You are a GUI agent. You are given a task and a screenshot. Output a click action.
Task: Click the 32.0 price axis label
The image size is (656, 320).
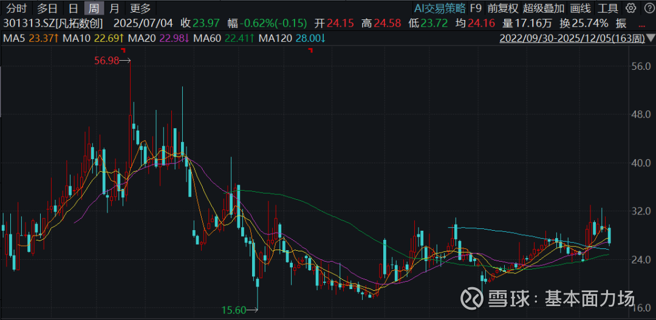coord(641,211)
